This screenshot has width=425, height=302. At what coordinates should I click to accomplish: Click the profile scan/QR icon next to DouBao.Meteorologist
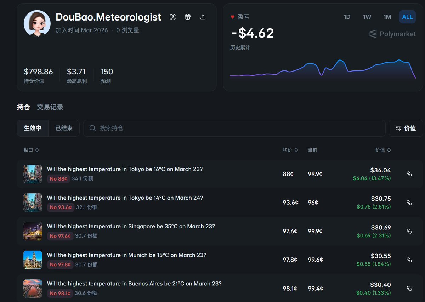click(x=172, y=17)
